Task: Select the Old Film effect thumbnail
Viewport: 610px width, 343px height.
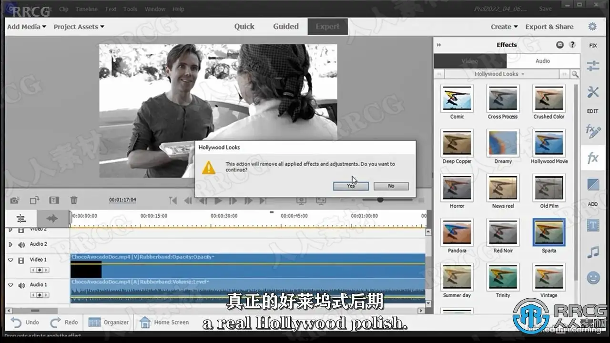Action: 549,188
